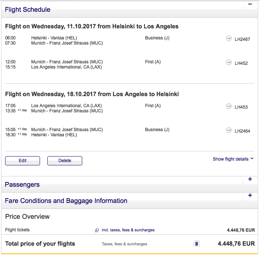Expand Fare Conditions and Baggage Information
The image size is (260, 256).
click(250, 196)
